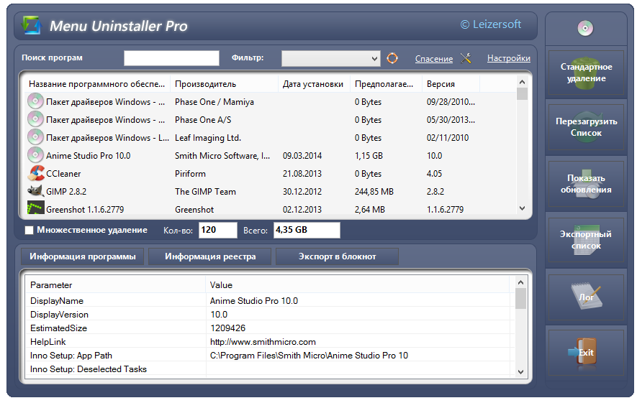Click Inno Setup: Deselected Tasks row
637x403 pixels.
click(268, 369)
